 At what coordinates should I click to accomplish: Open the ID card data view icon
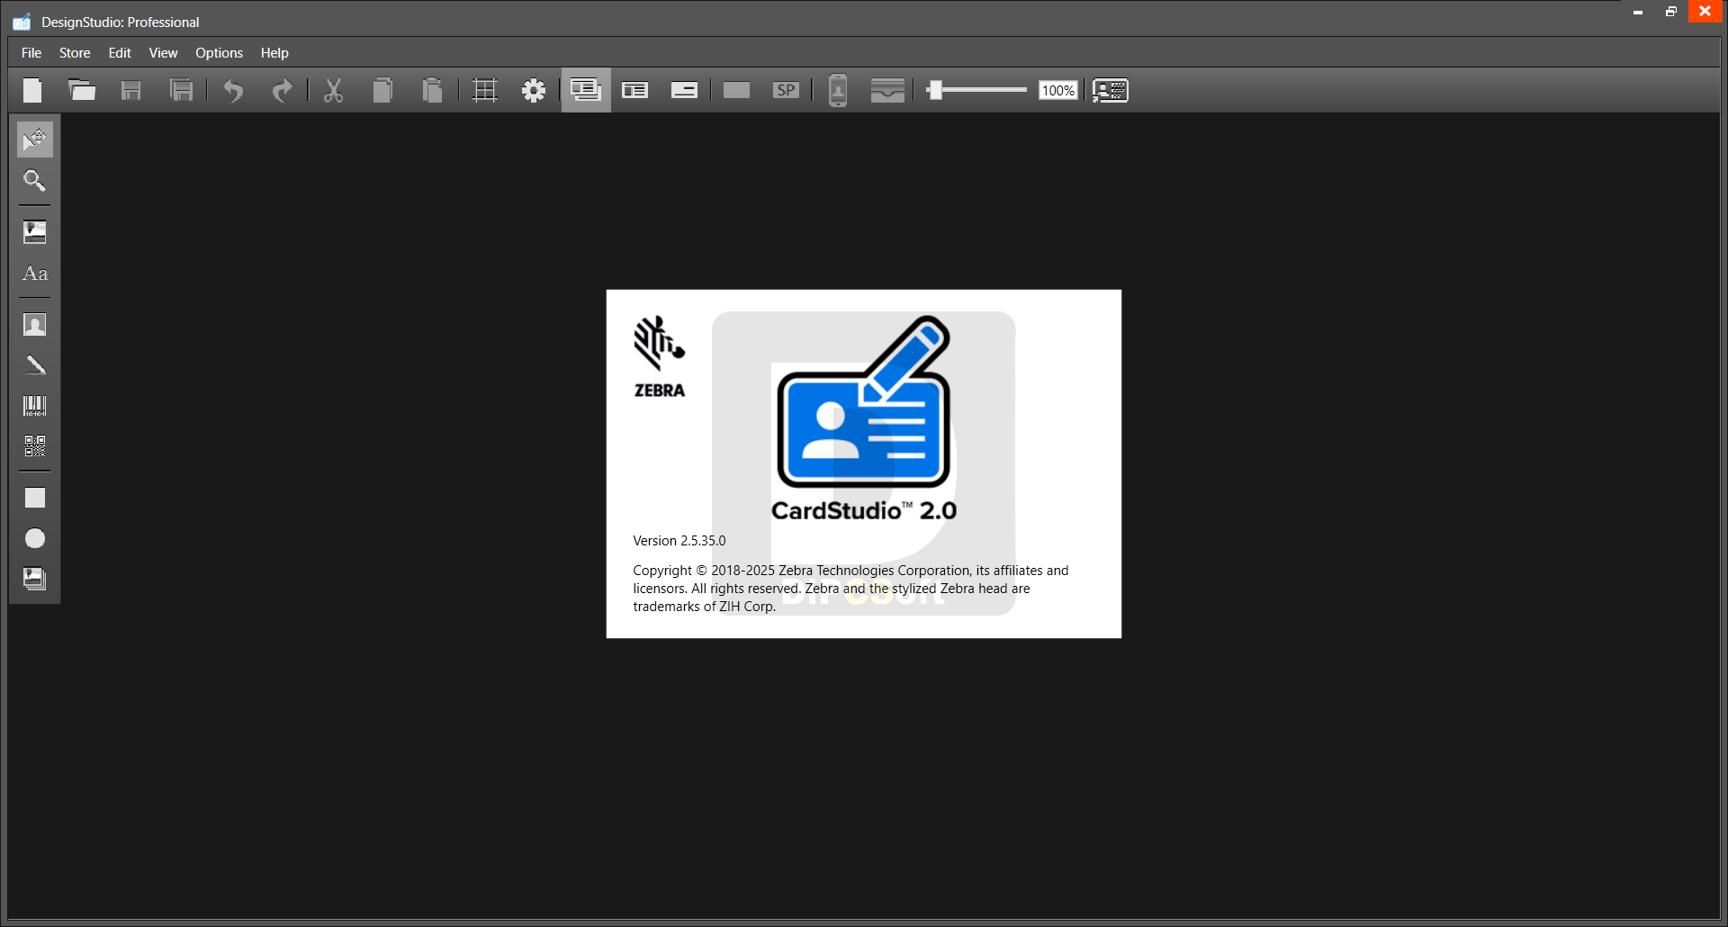1111,90
